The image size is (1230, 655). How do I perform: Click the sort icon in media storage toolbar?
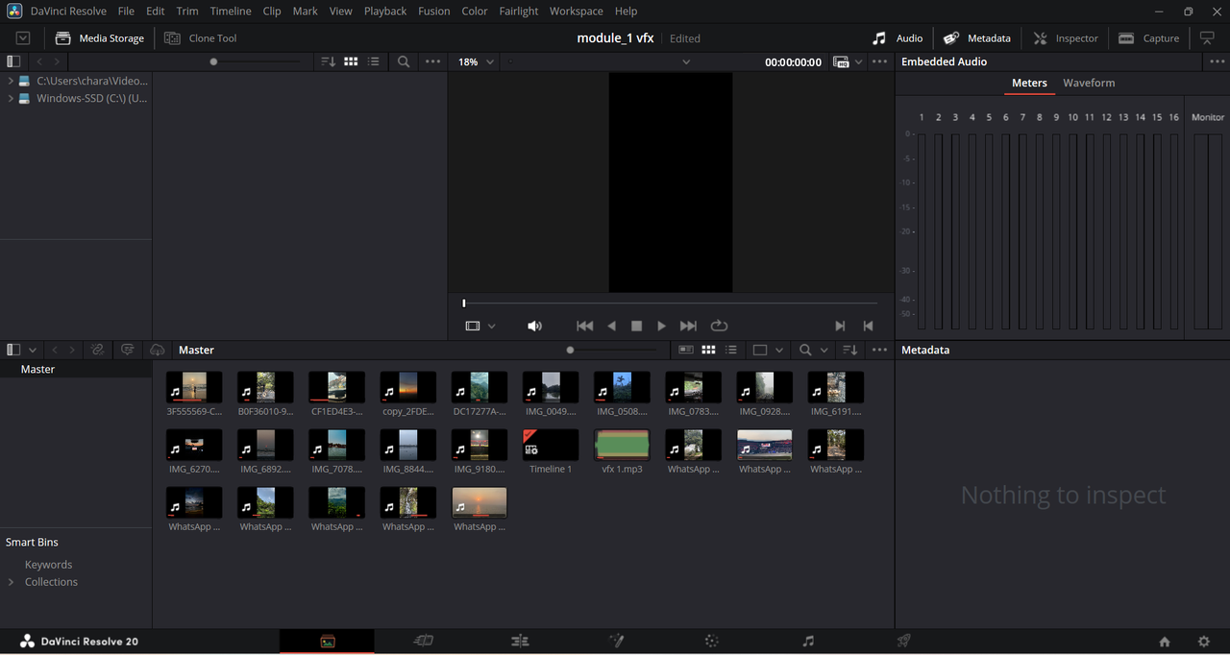[x=328, y=61]
